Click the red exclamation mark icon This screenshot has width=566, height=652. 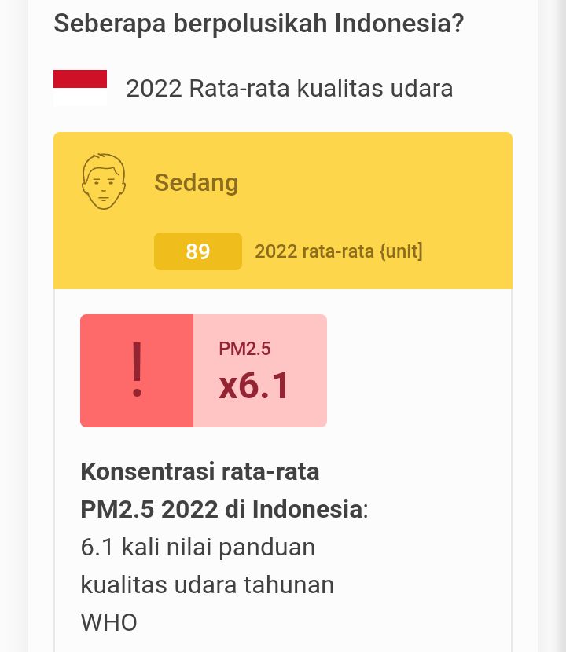(x=137, y=370)
